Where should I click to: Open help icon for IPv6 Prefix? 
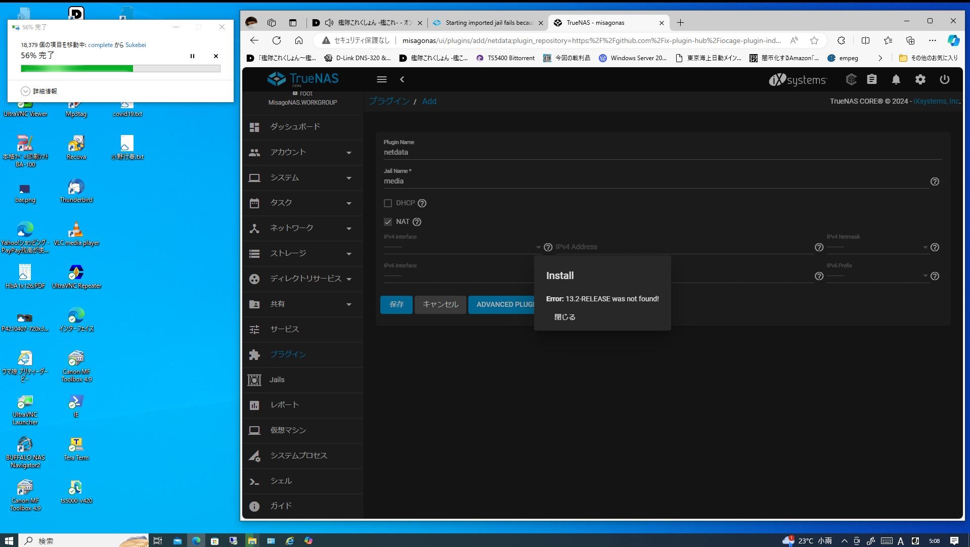pyautogui.click(x=935, y=276)
